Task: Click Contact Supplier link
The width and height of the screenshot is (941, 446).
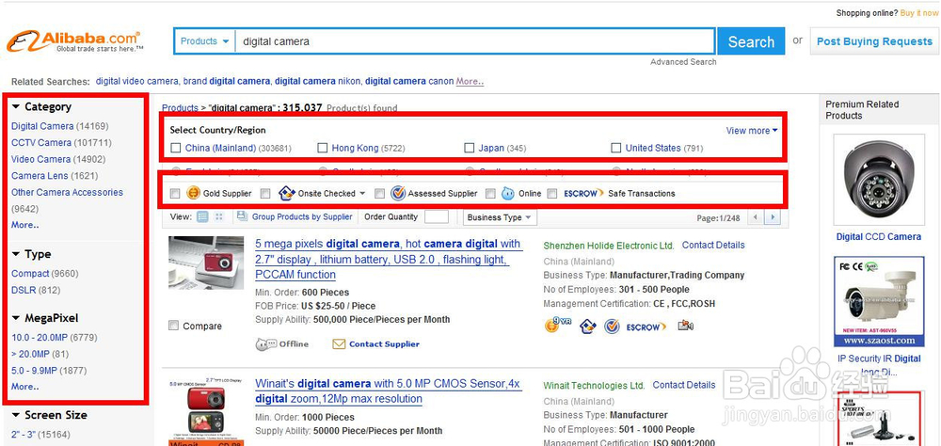Action: click(384, 344)
